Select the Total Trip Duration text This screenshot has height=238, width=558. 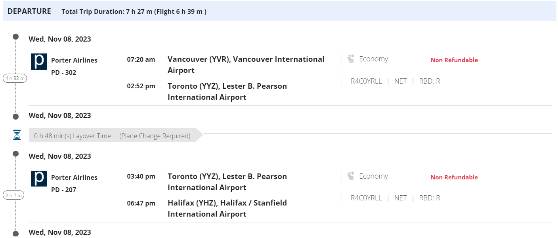134,12
